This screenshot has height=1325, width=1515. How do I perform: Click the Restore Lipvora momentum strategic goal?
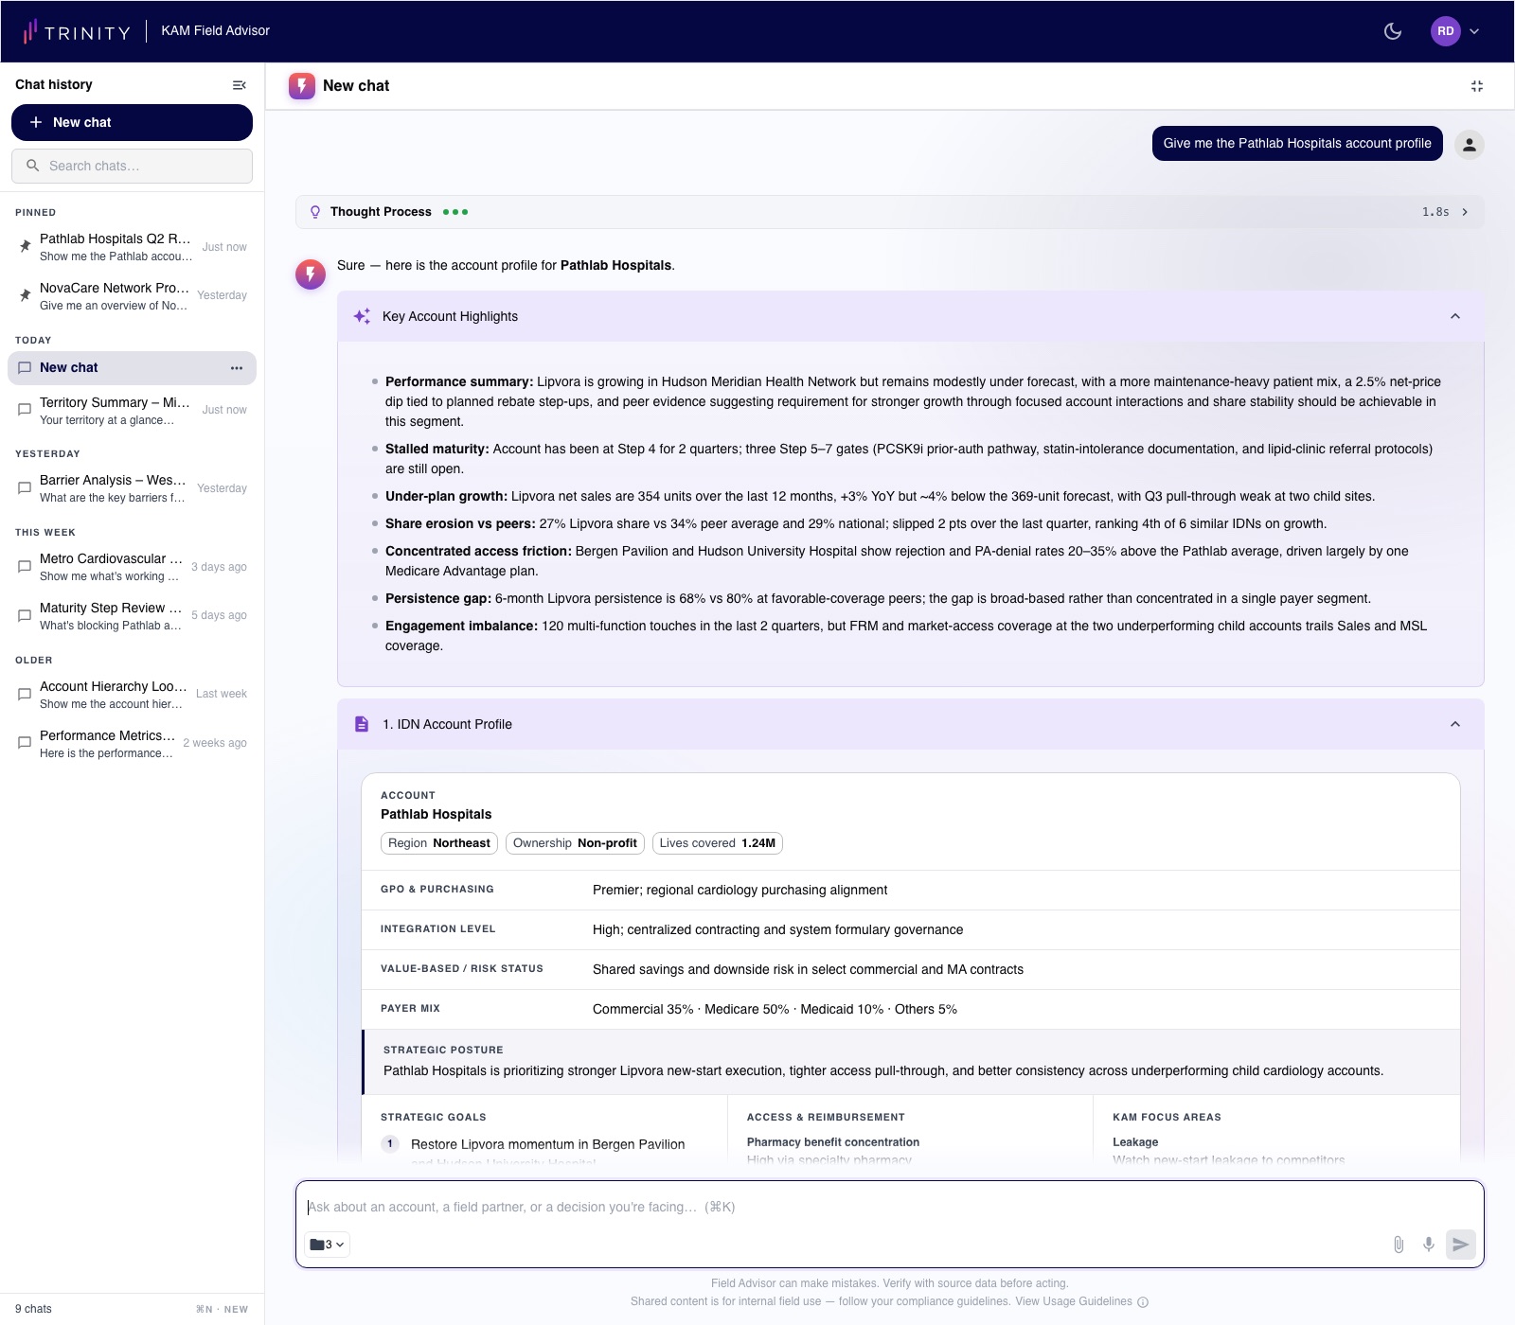coord(547,1144)
